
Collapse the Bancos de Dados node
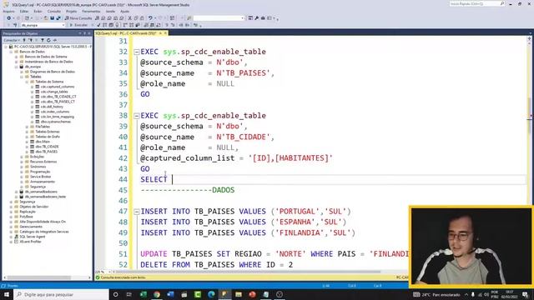[11, 52]
